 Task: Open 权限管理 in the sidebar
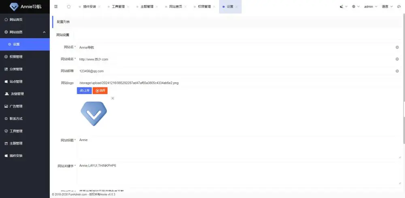[25, 57]
